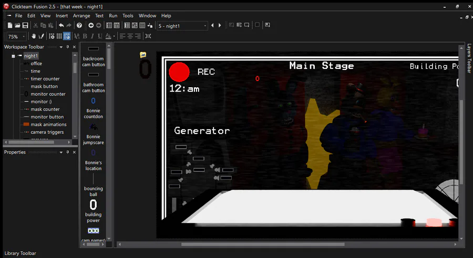Viewport: 473px width, 258px height.
Task: Open the text color dropdown arrow
Action: [114, 36]
